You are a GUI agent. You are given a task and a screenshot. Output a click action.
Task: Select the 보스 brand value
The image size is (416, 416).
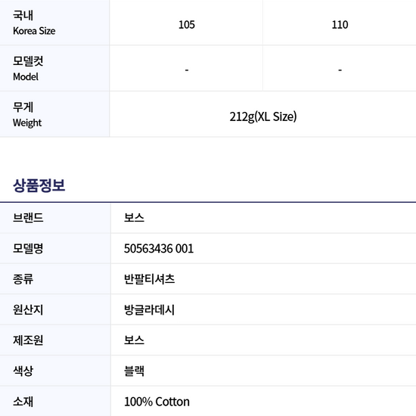134,218
